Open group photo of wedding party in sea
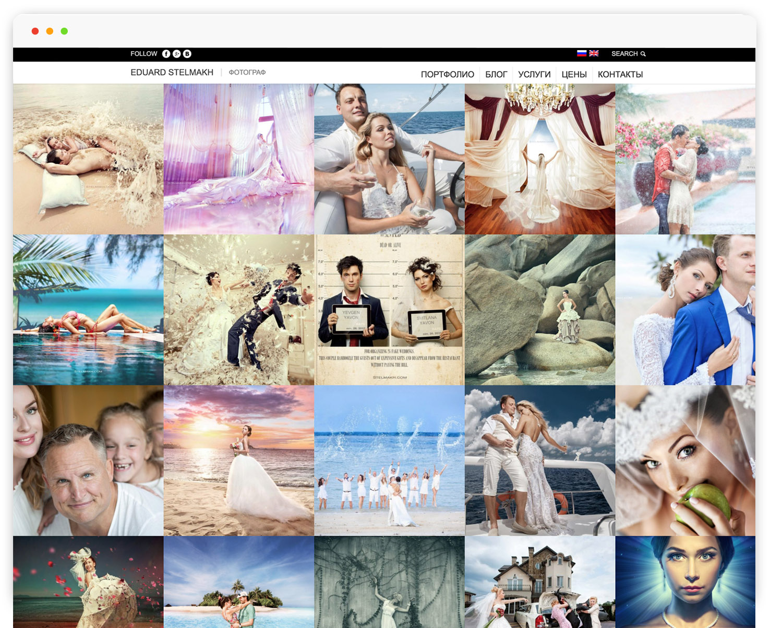Viewport: 770px width, 628px height. pyautogui.click(x=390, y=461)
